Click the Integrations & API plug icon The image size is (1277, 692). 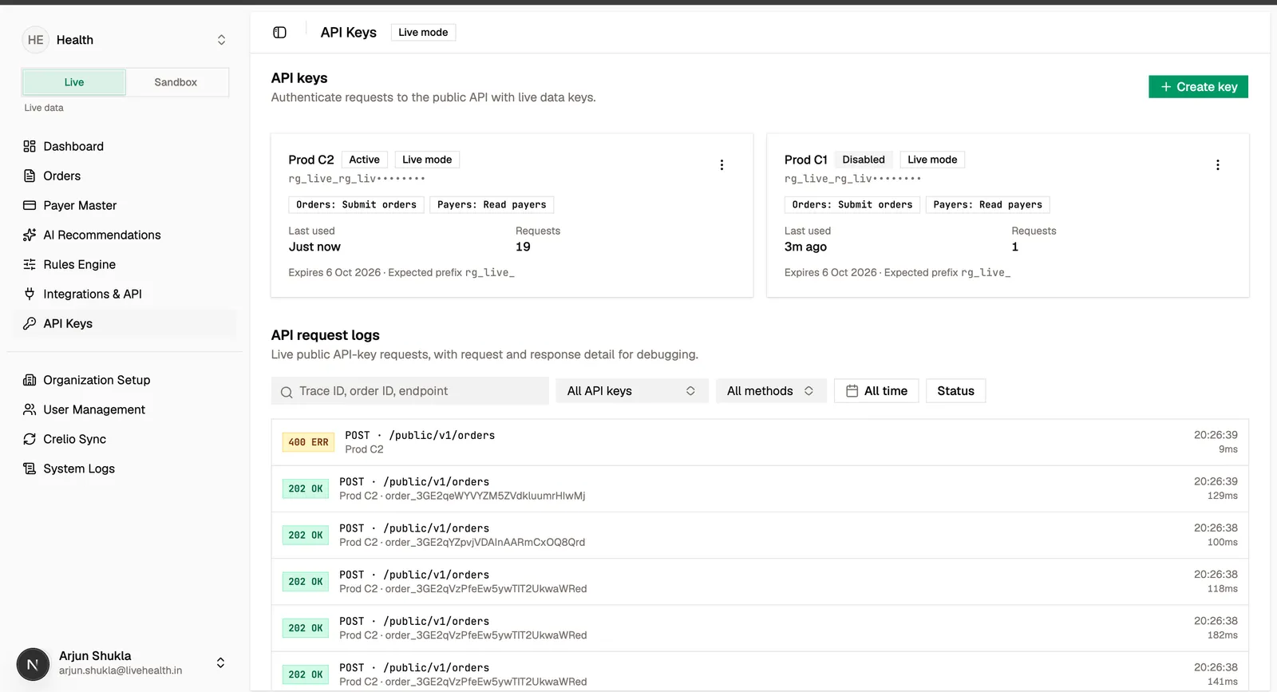coord(30,294)
